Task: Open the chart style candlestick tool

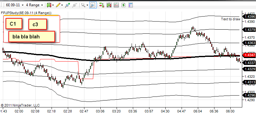Action: point(49,5)
